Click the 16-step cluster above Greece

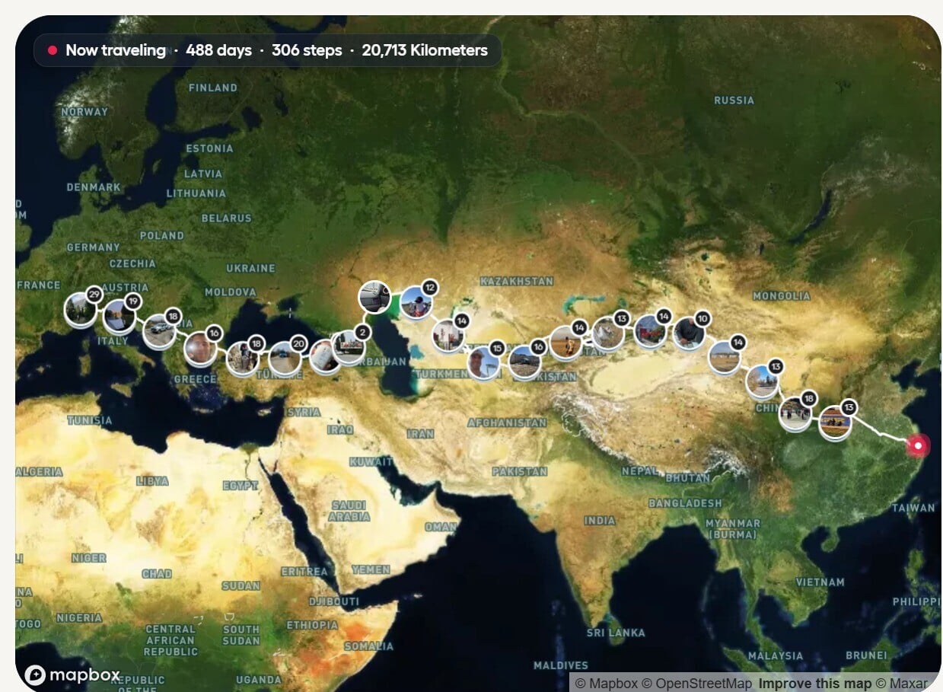click(x=199, y=349)
